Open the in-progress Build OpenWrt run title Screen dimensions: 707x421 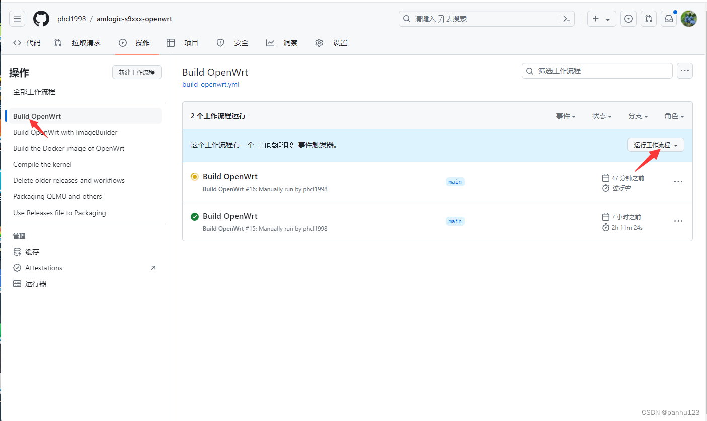point(230,177)
